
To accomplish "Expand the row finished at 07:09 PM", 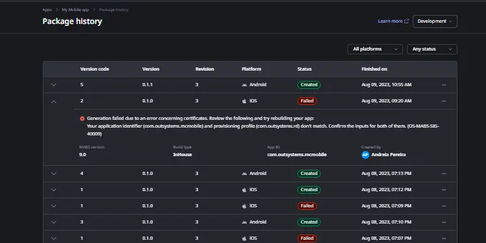I will 54,206.
